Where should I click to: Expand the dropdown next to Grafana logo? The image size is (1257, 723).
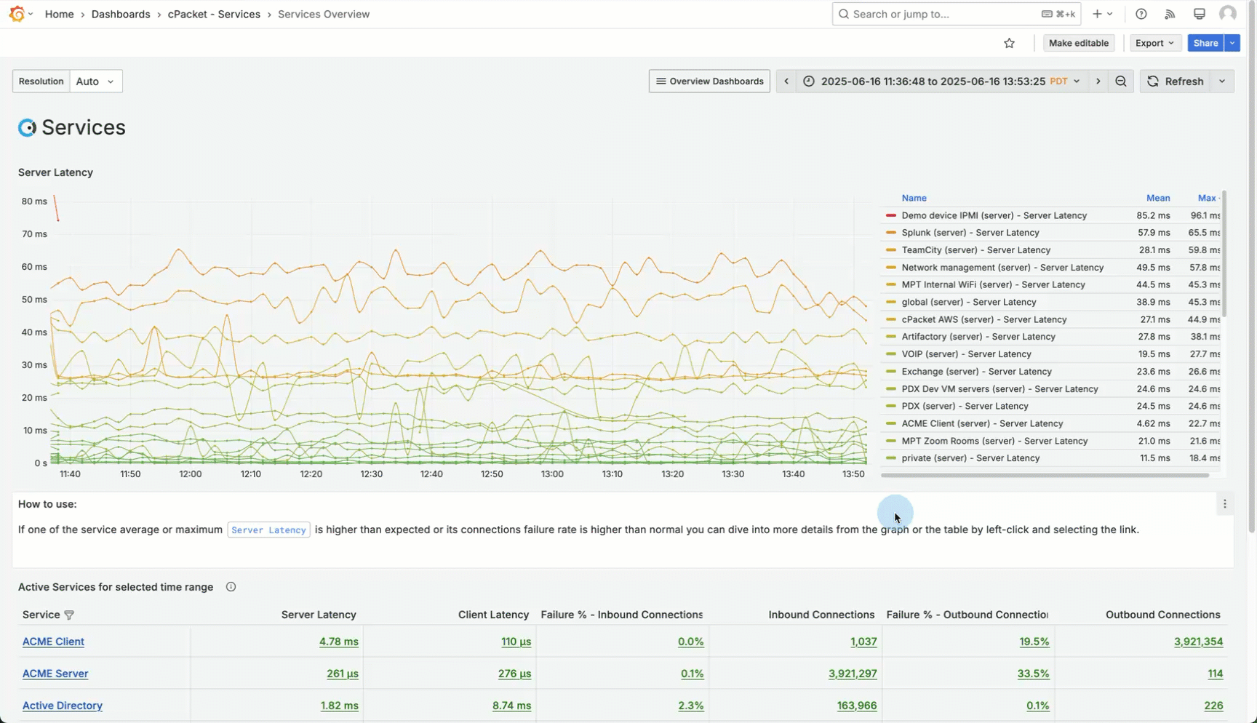pyautogui.click(x=31, y=14)
